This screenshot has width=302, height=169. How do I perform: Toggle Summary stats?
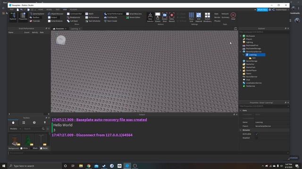(x=226, y=17)
